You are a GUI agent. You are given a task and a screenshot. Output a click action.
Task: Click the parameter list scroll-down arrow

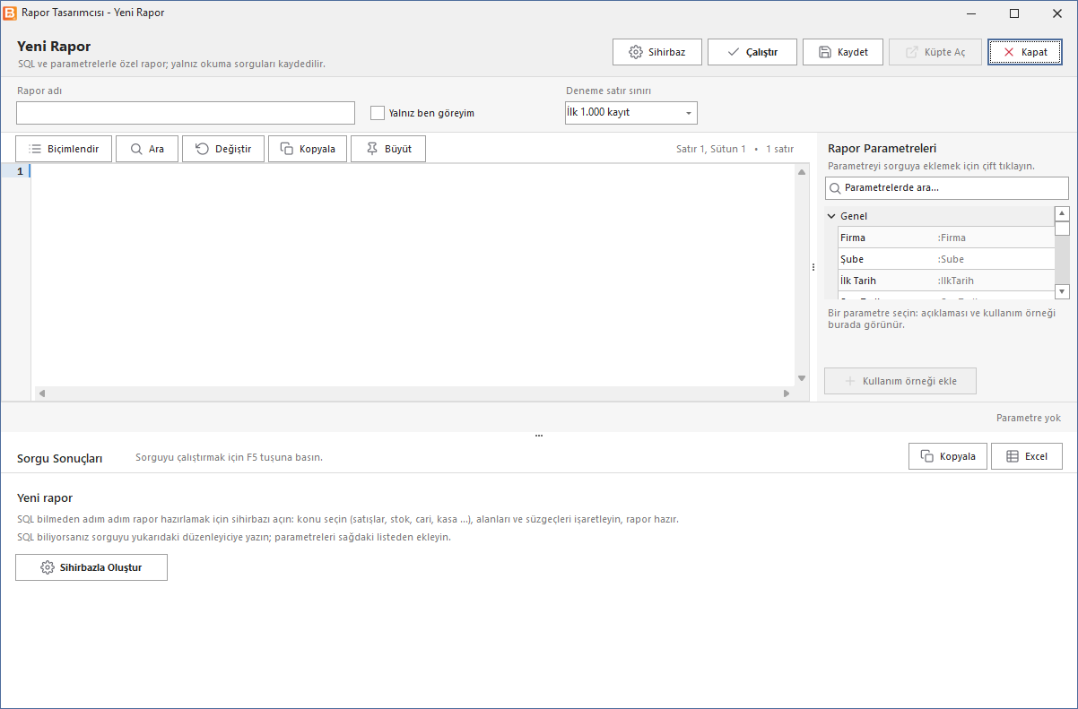pos(1062,291)
